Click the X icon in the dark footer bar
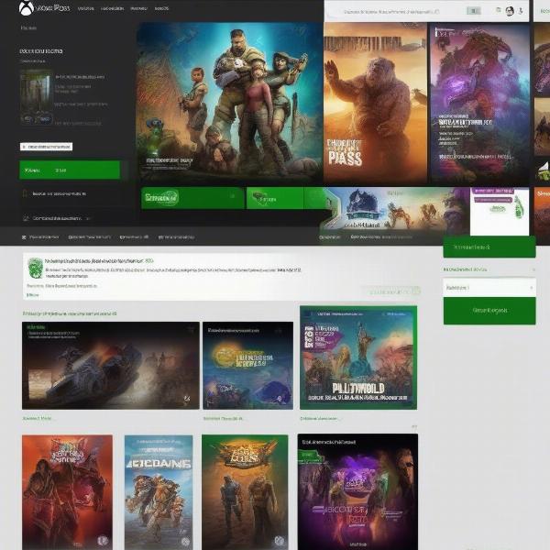The height and width of the screenshot is (550, 550). [24, 237]
